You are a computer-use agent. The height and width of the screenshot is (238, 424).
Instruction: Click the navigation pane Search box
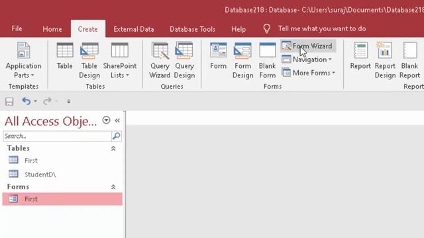pos(57,136)
